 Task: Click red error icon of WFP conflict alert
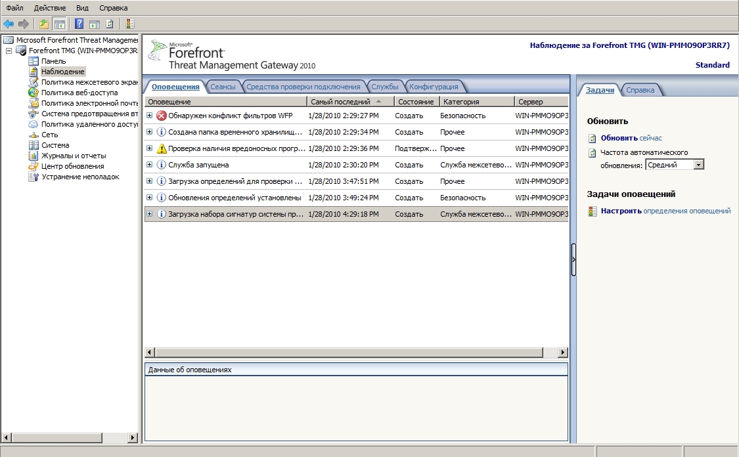[161, 116]
